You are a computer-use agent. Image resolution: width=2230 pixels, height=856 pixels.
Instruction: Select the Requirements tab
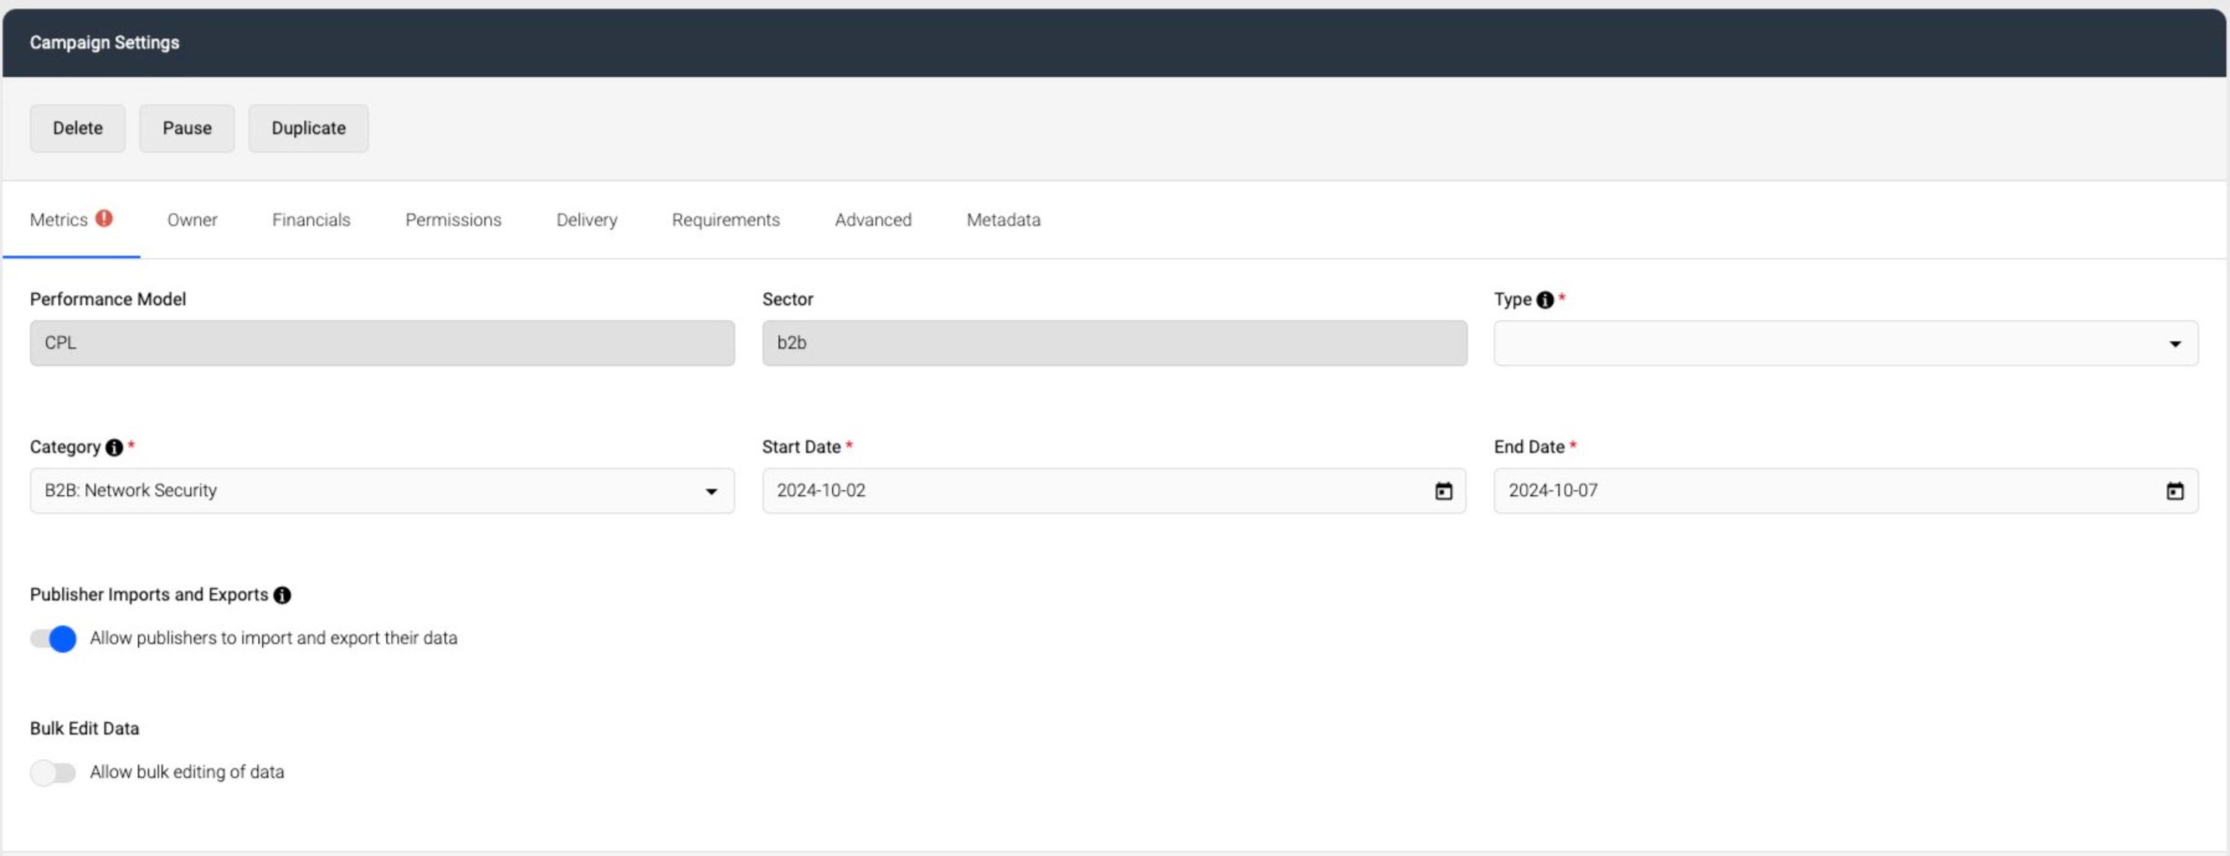[x=726, y=220]
